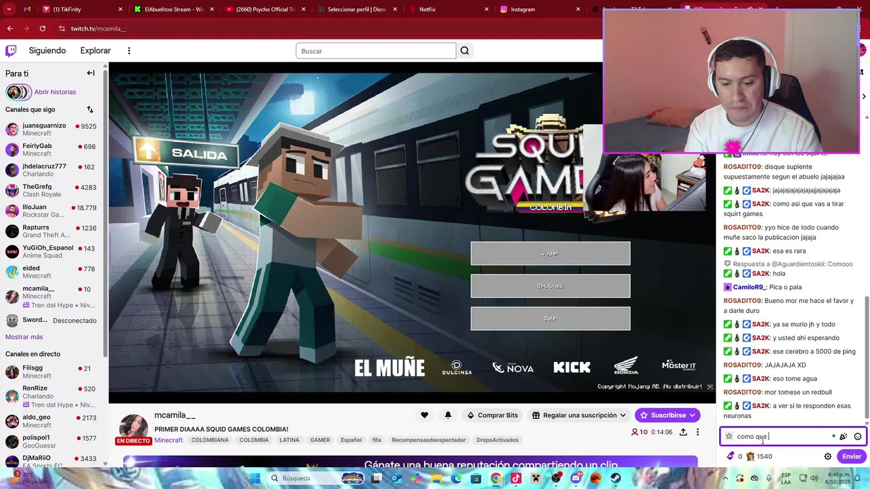
Task: Share the stream with upload icon
Action: point(683,432)
